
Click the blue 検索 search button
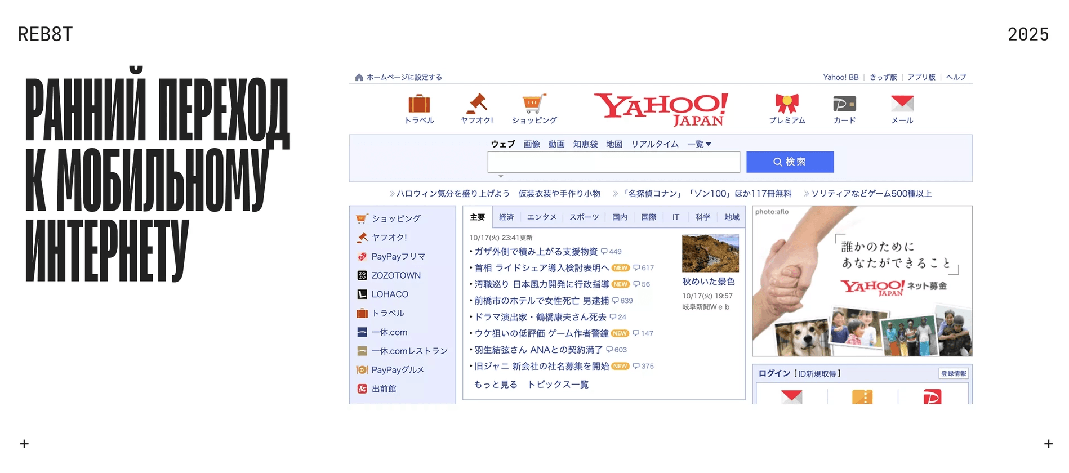(x=790, y=162)
